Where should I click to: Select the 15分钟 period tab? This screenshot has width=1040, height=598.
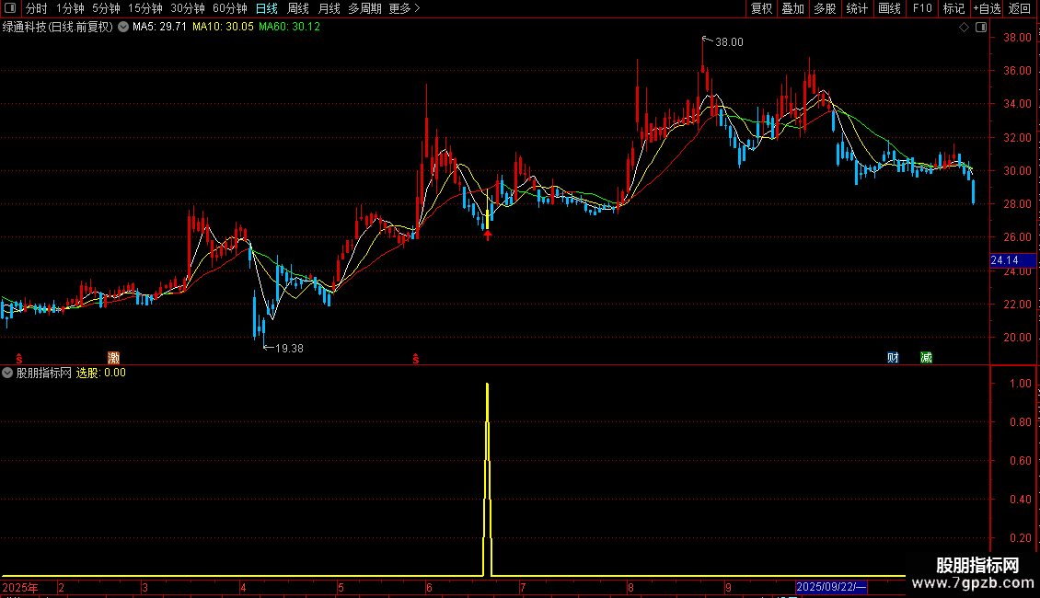pyautogui.click(x=144, y=8)
